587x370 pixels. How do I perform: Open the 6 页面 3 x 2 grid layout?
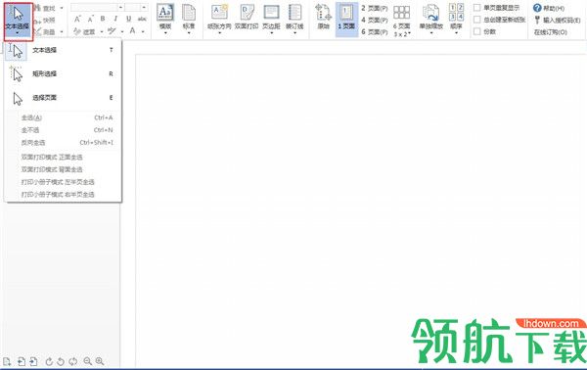(402, 21)
